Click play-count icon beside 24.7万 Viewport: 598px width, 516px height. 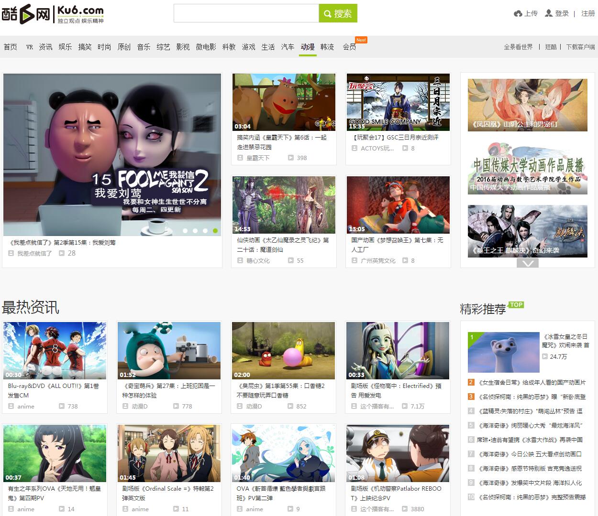(x=545, y=356)
